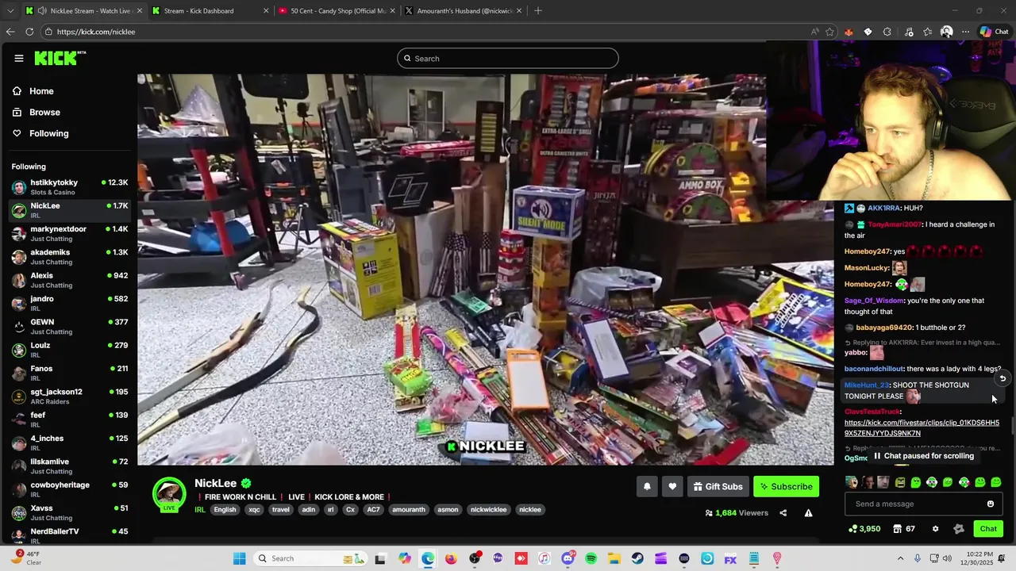Viewport: 1016px width, 571px height.
Task: Click NickLee streamer avatar
Action: point(169,493)
